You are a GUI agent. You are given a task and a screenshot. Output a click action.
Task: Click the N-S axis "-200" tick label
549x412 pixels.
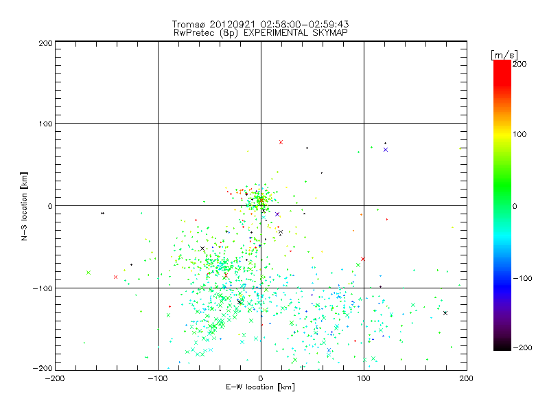click(43, 368)
